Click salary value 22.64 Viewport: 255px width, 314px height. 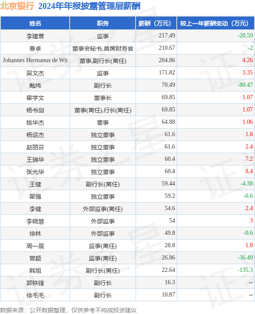pos(168,270)
